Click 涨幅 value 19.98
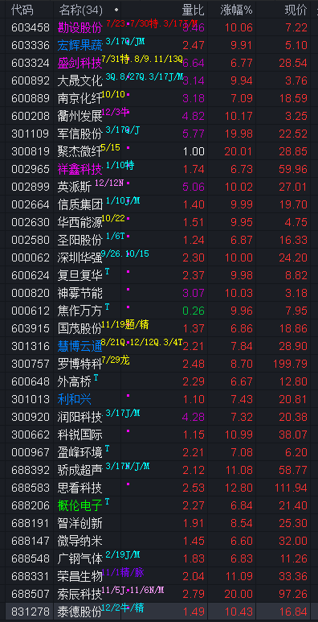The image size is (318, 622). 238,134
